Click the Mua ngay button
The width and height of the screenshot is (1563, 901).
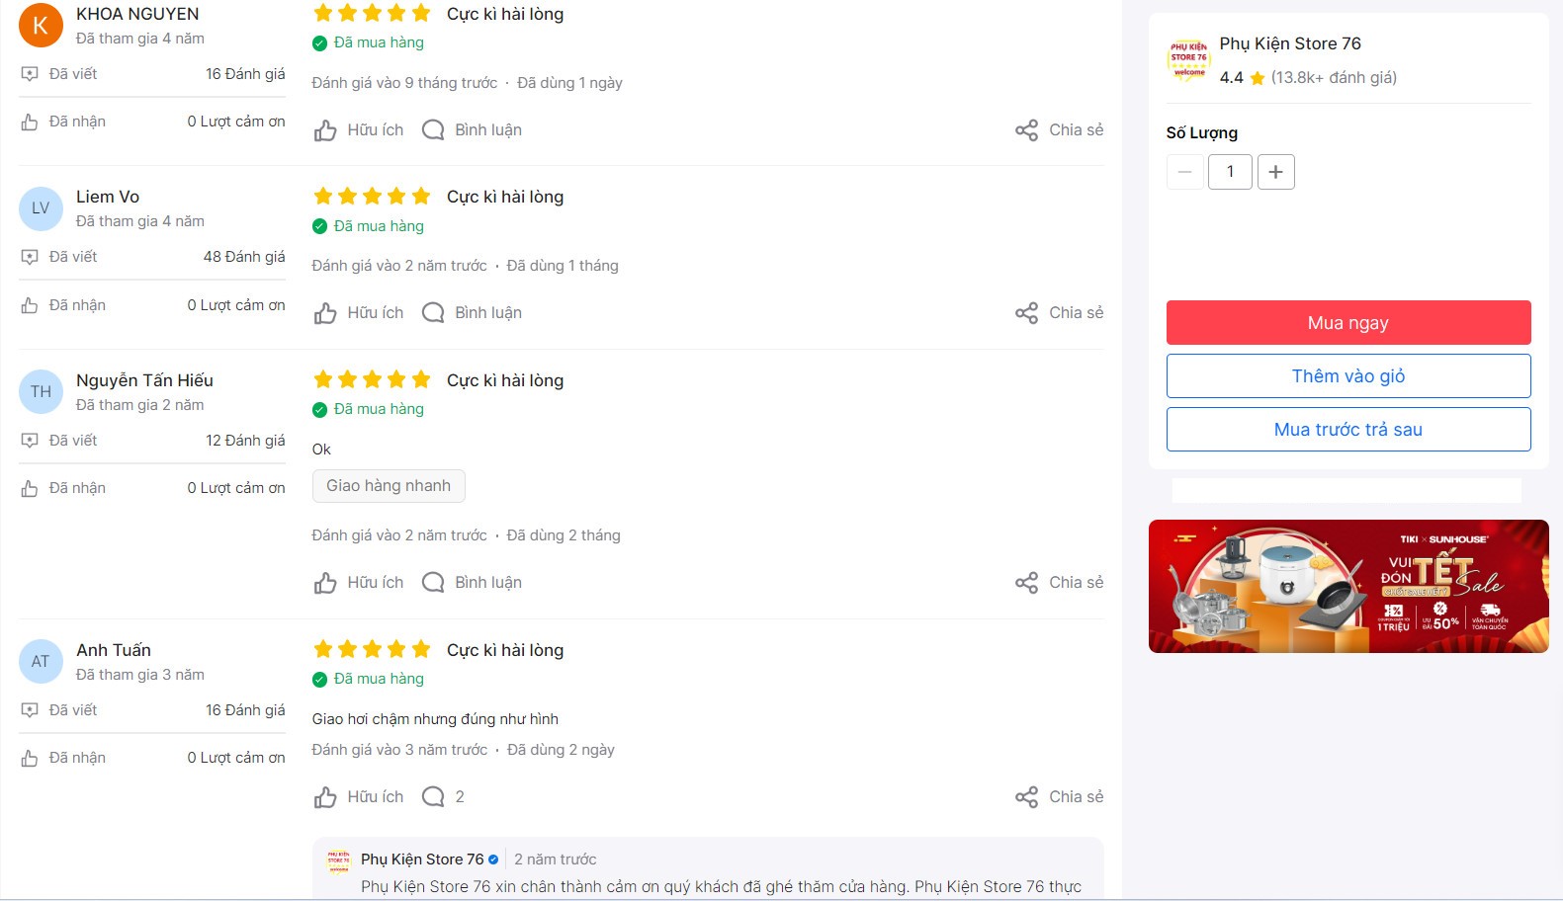(x=1348, y=323)
